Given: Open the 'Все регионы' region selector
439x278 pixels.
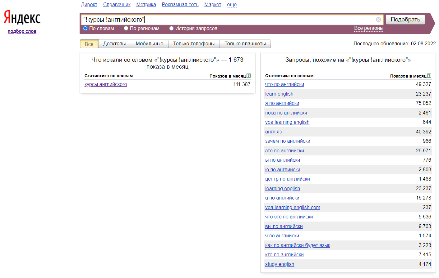Looking at the screenshot, I should coord(368,28).
